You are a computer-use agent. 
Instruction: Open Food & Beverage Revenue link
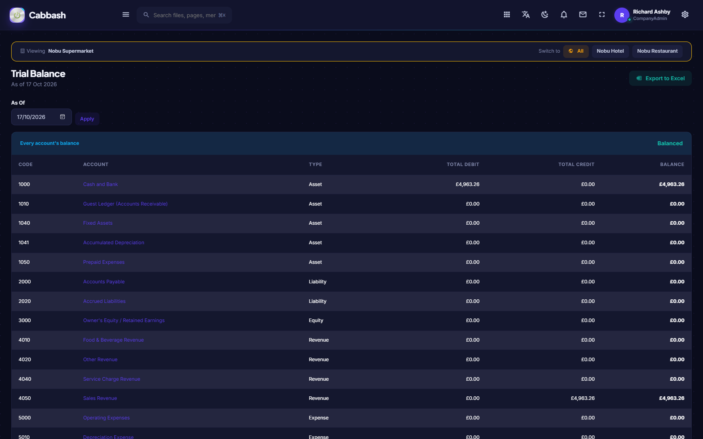coord(113,340)
